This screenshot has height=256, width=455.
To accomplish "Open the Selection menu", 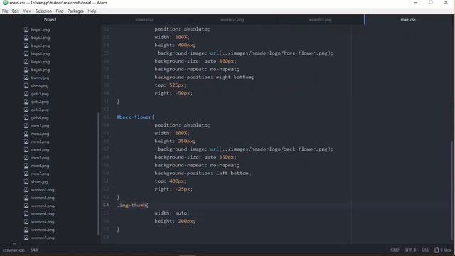I will click(43, 11).
